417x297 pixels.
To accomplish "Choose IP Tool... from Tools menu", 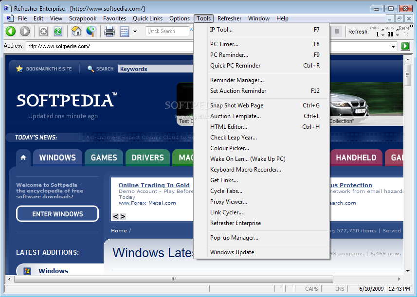I will click(x=262, y=30).
